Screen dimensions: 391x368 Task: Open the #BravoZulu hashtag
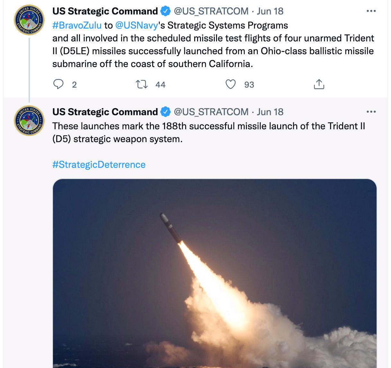click(77, 25)
